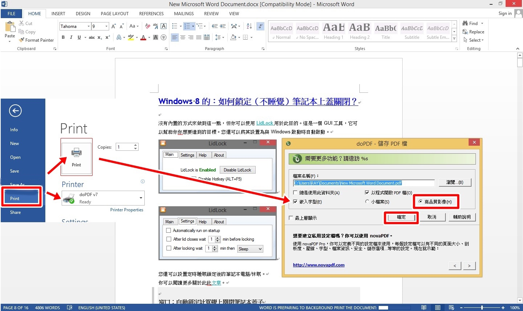Center text in Paragraph group
The image size is (523, 311).
click(183, 37)
